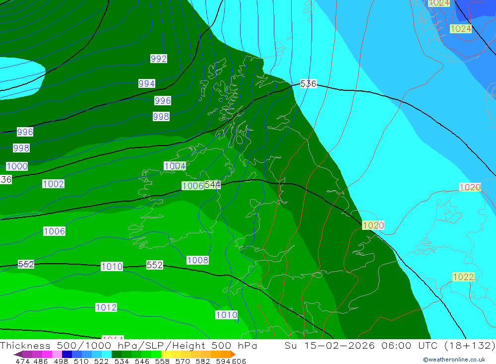Click the 992 isobar label
The height and width of the screenshot is (364, 496).
click(x=159, y=59)
